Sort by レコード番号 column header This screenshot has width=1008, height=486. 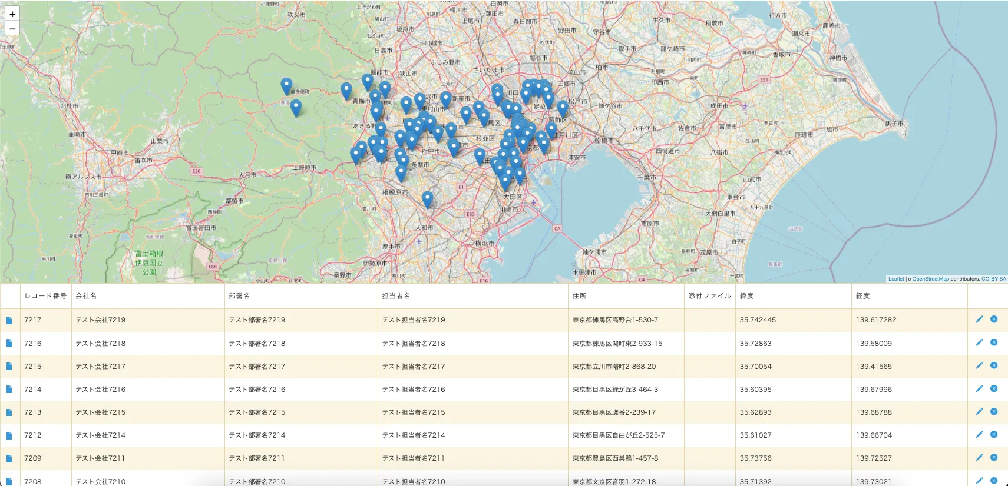pyautogui.click(x=45, y=296)
